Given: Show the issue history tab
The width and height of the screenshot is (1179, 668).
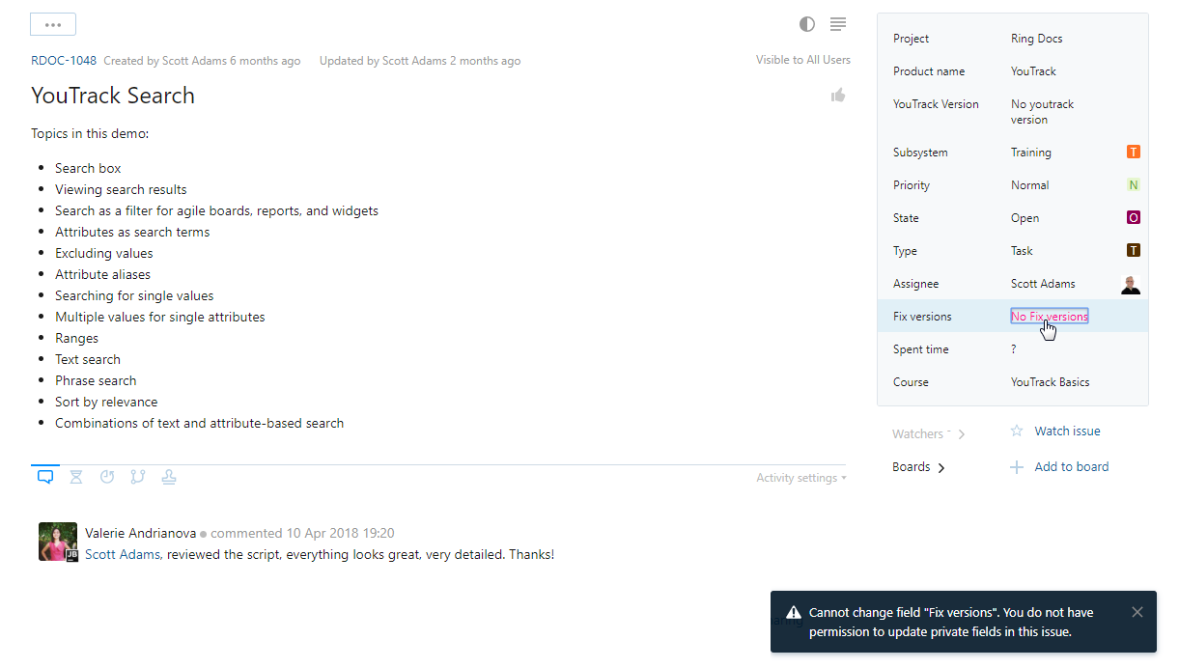Looking at the screenshot, I should tap(107, 477).
